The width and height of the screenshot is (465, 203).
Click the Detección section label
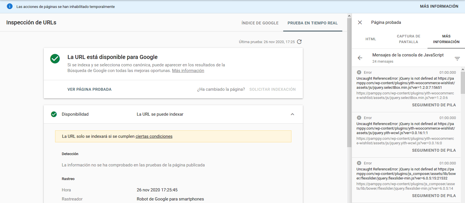point(70,154)
